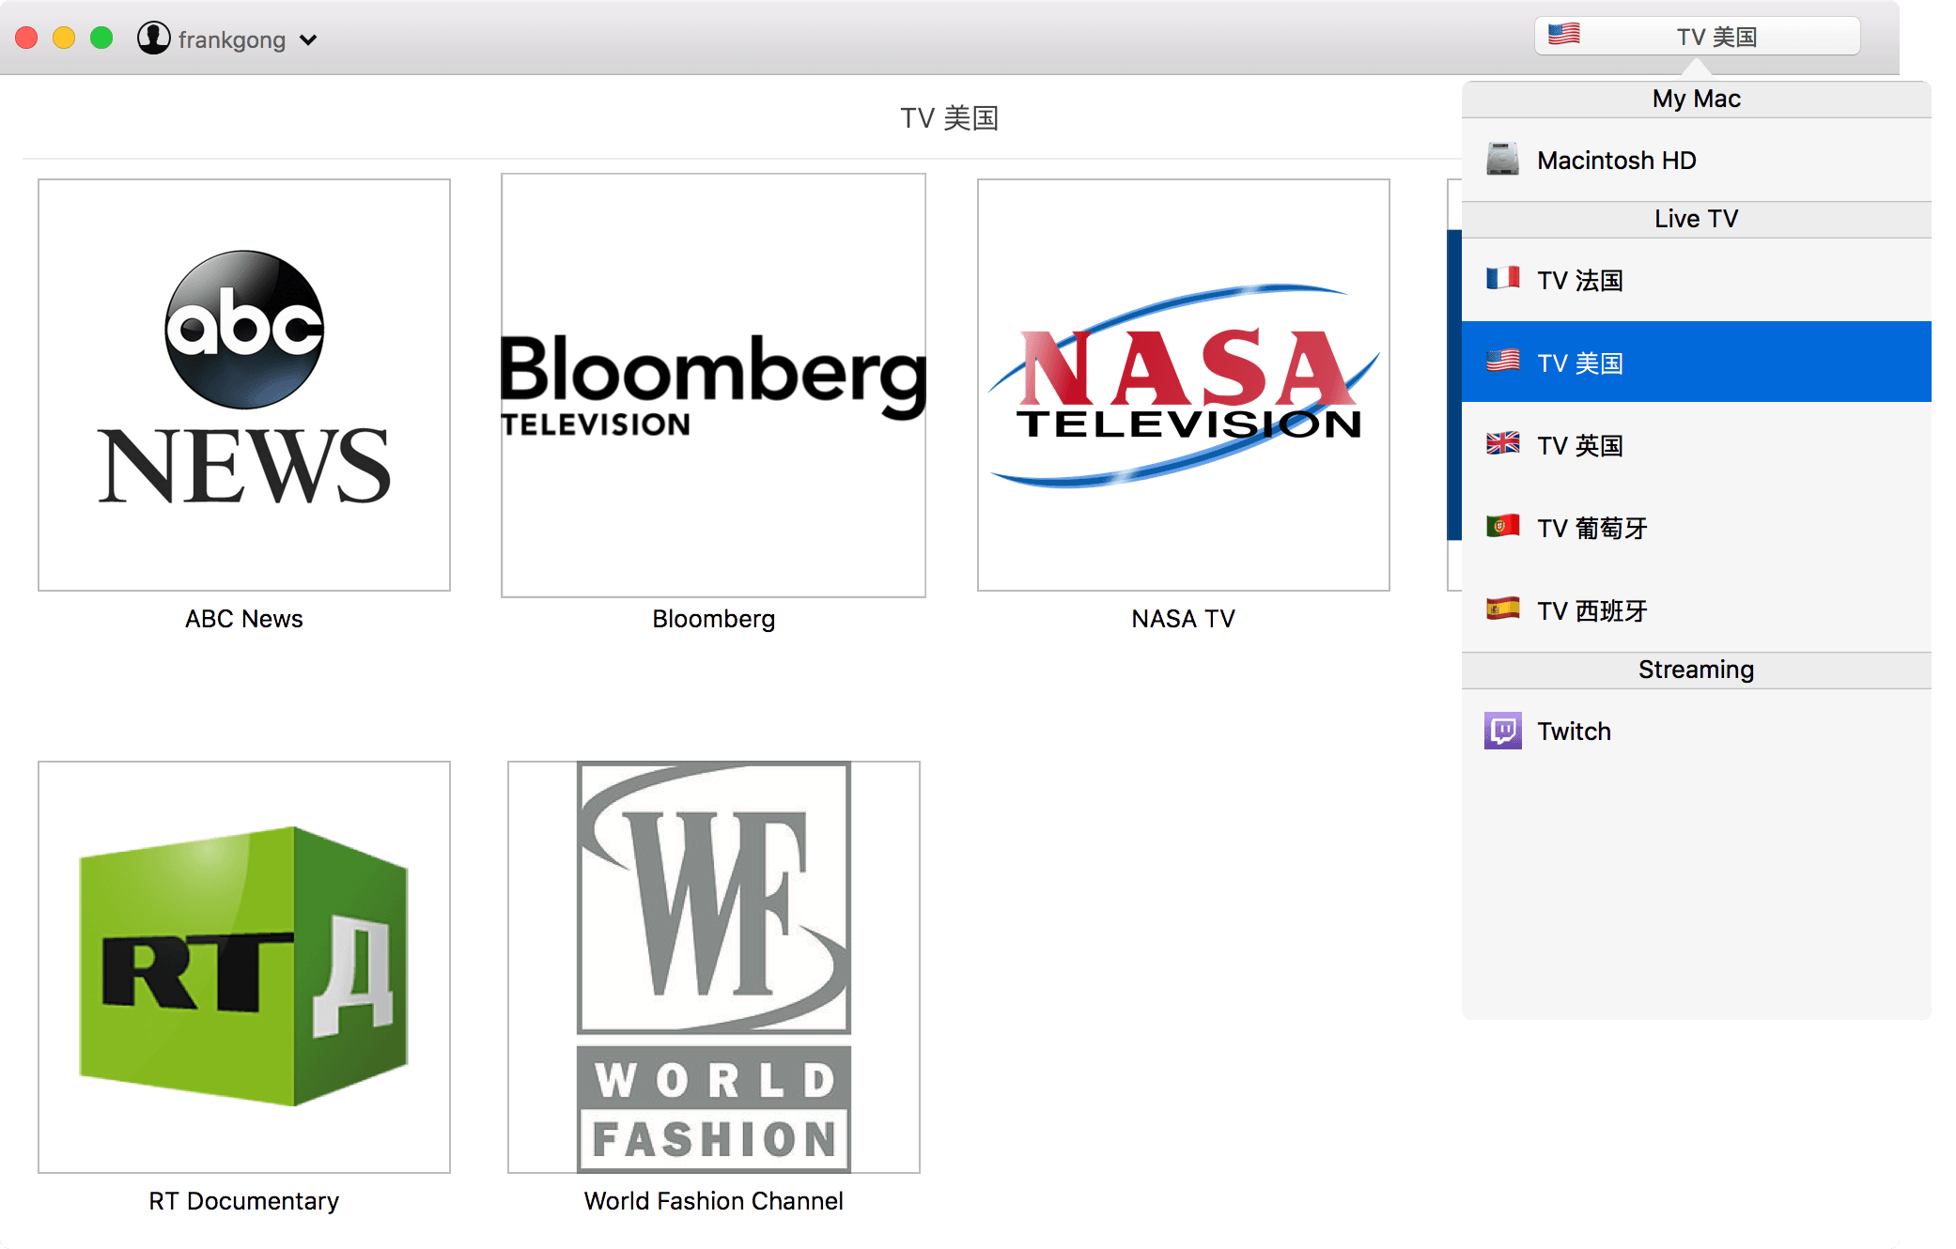This screenshot has width=1956, height=1249.
Task: Select TV 葡萄牙 in Live TV list
Action: (1697, 527)
